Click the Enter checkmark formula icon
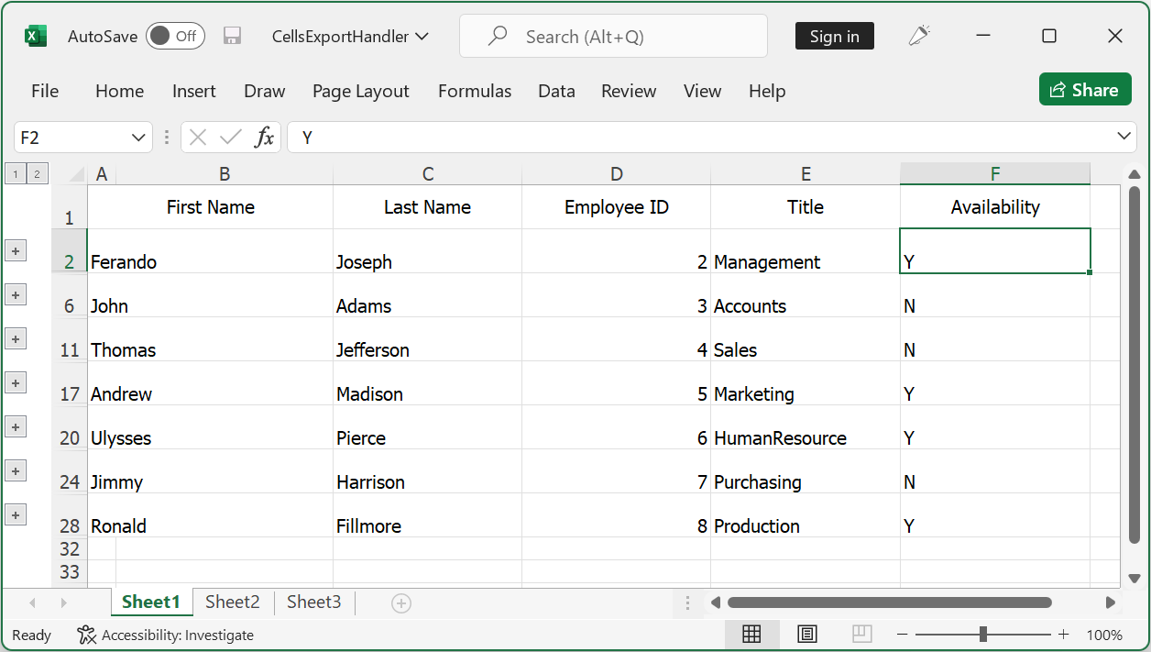Screen dimensions: 1151x652 [x=231, y=138]
